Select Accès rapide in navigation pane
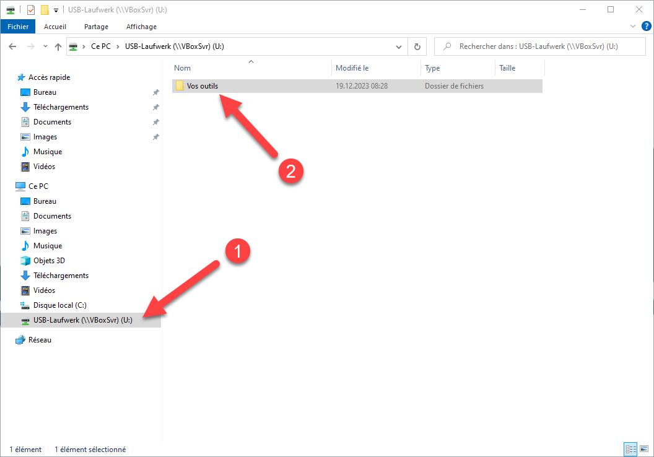 pyautogui.click(x=49, y=77)
